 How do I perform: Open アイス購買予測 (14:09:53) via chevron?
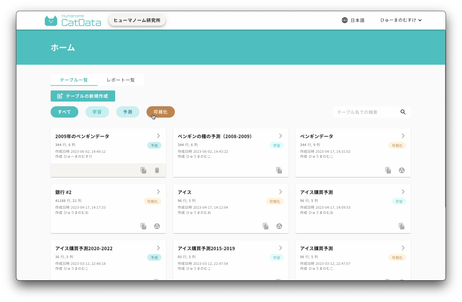tap(403, 192)
